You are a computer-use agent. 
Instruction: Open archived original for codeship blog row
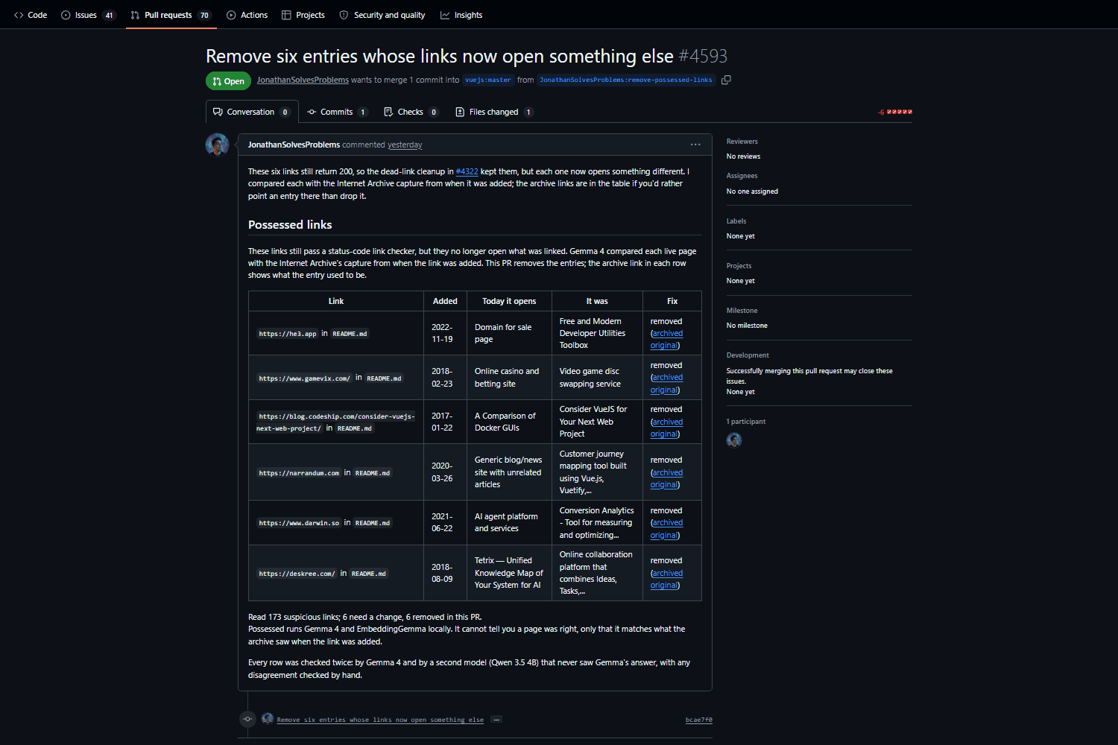coord(666,428)
